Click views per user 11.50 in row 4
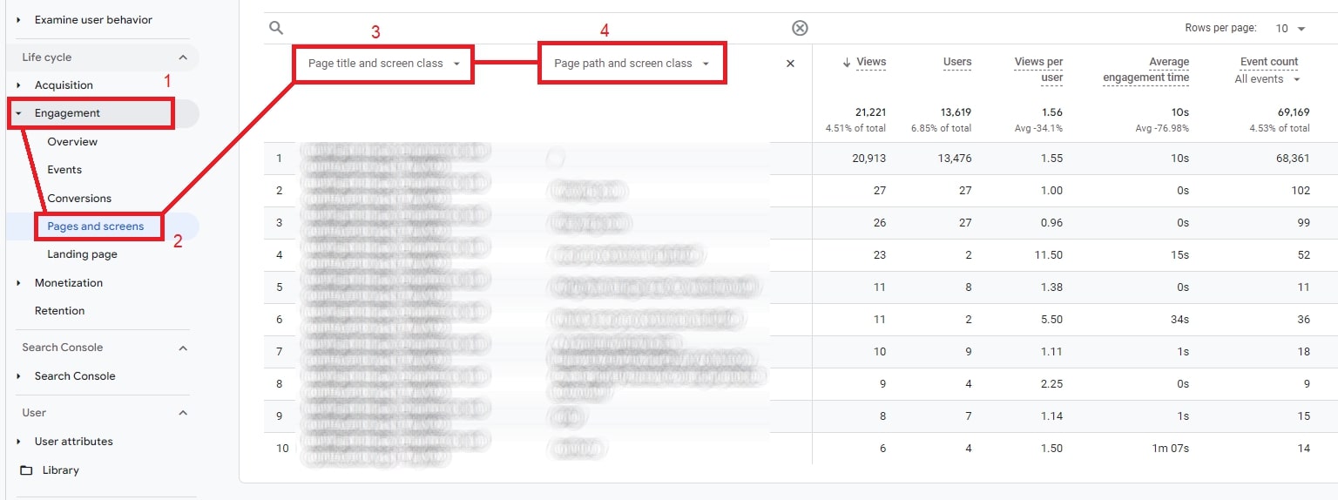 coord(1048,255)
